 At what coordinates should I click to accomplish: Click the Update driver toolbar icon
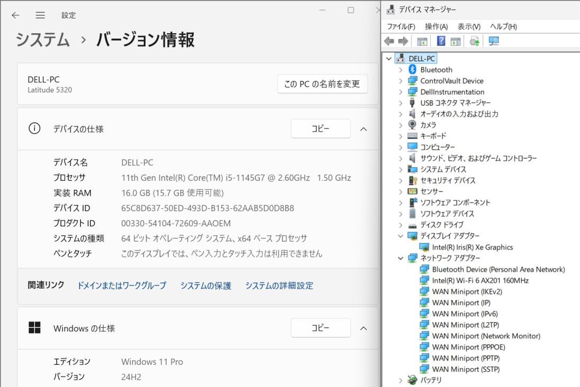pos(474,41)
